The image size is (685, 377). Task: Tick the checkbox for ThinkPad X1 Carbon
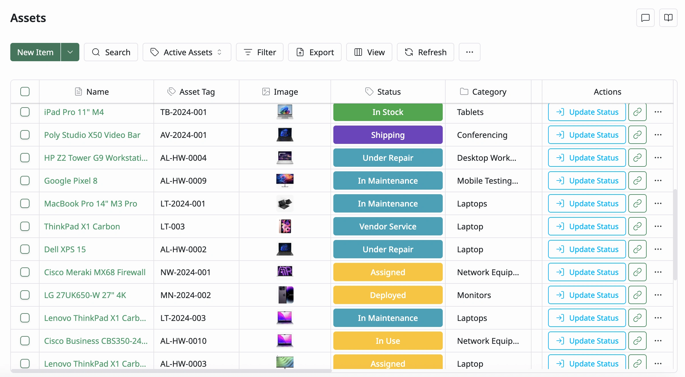pos(25,226)
